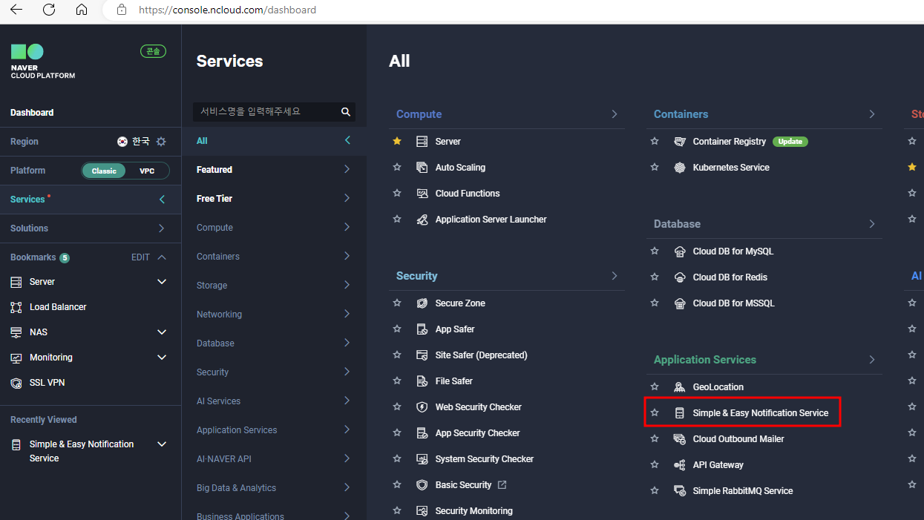The width and height of the screenshot is (924, 520).
Task: Star the Simple & Easy Notification Service
Action: pos(655,412)
